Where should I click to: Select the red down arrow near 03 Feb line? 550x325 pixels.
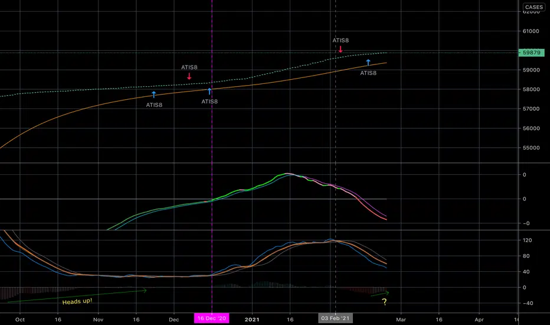(x=341, y=49)
